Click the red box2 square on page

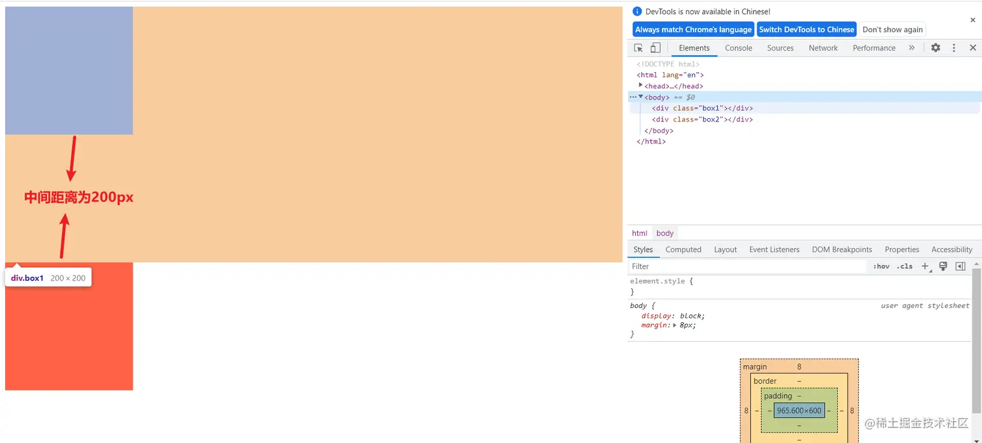point(69,326)
